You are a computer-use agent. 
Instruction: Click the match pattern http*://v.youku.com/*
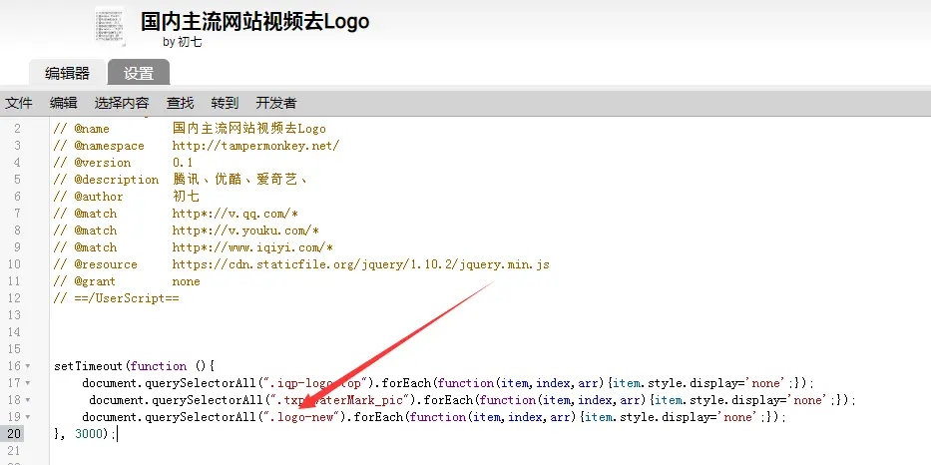pyautogui.click(x=245, y=231)
